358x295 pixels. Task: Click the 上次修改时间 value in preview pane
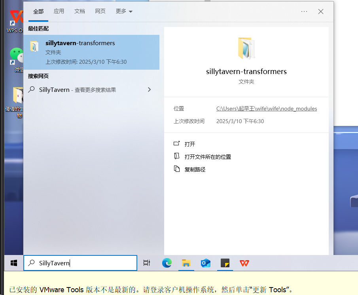coord(240,121)
